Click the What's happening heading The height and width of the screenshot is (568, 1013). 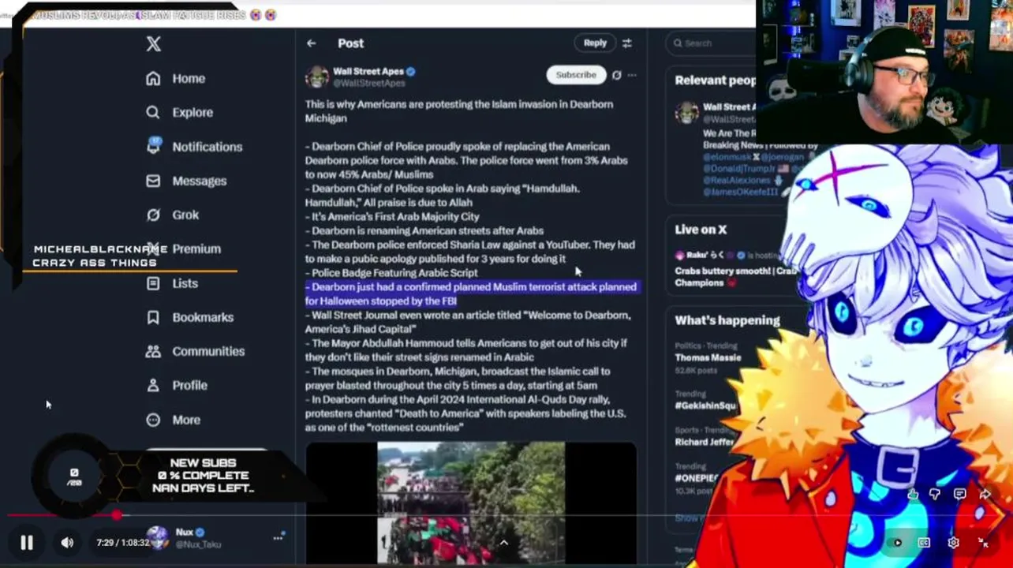coord(727,320)
